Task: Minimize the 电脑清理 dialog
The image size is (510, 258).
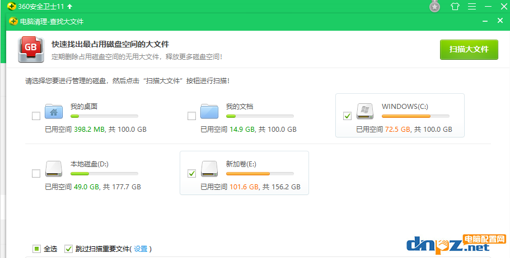Action: coord(485,21)
